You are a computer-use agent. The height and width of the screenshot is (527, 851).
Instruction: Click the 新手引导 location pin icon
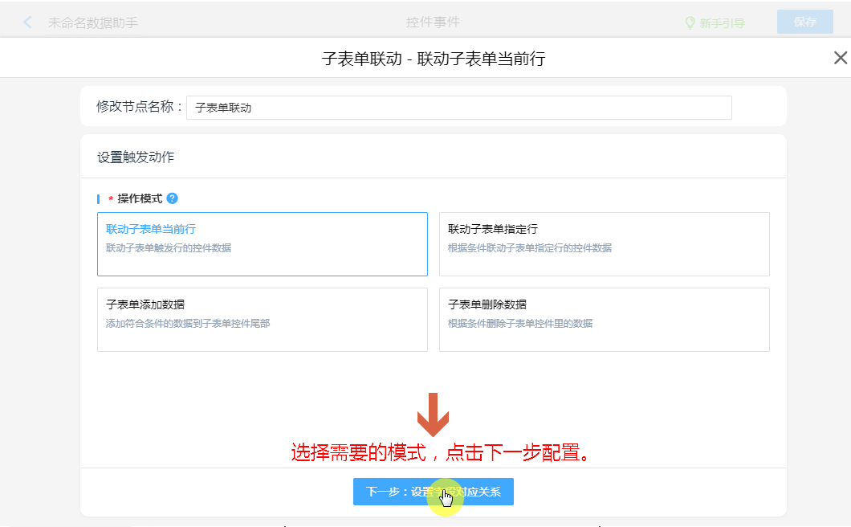tap(689, 23)
